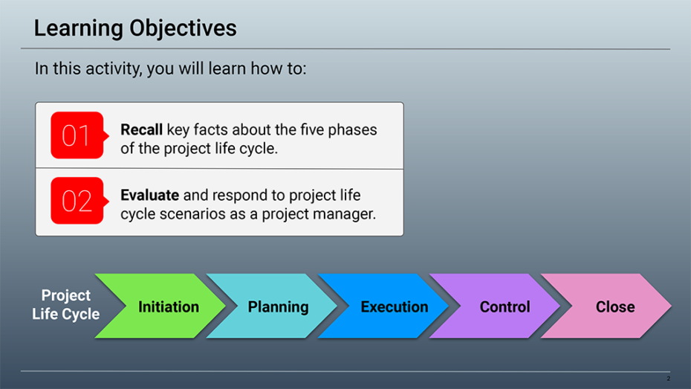Click the red 02 number badge
This screenshot has width=691, height=389.
tap(77, 201)
